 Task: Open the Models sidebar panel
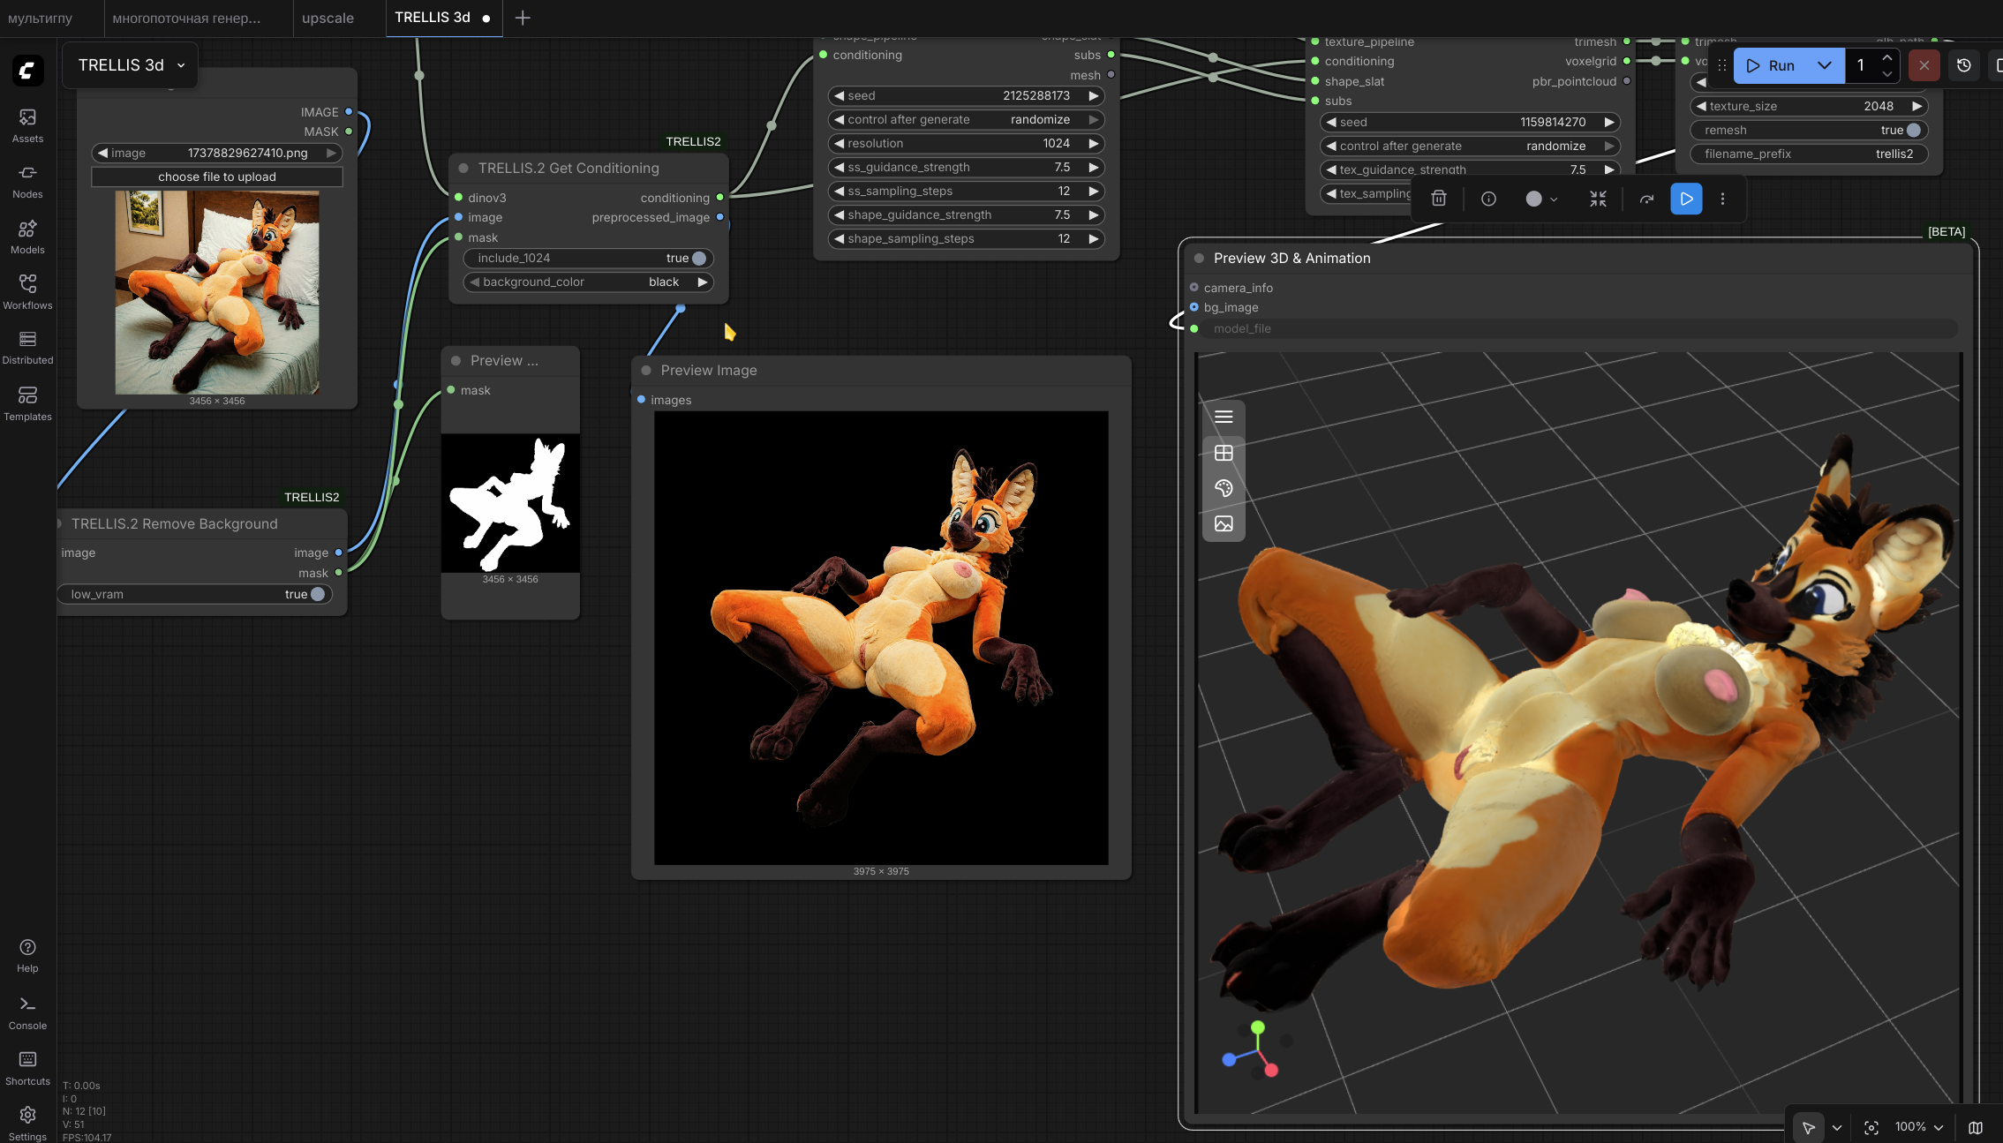pos(27,237)
